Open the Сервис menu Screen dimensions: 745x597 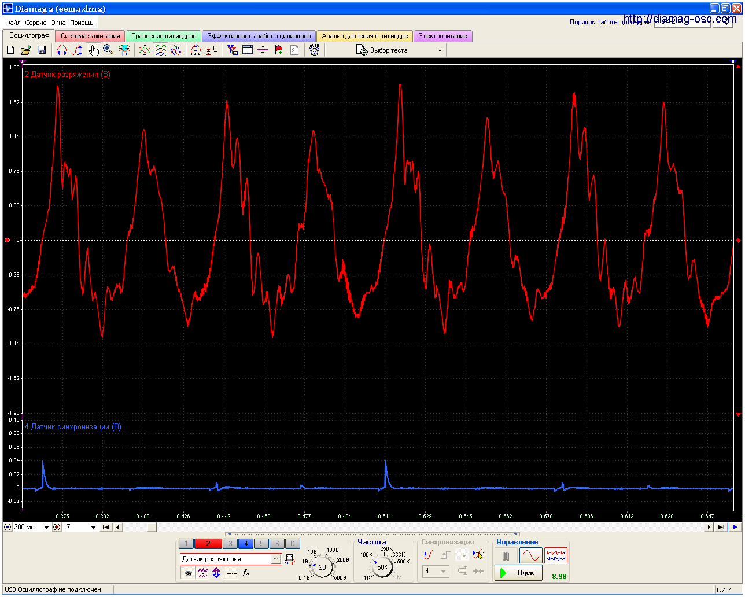(35, 23)
